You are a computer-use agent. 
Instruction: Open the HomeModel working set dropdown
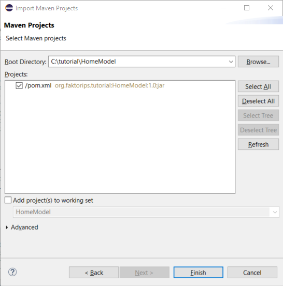[x=275, y=212]
